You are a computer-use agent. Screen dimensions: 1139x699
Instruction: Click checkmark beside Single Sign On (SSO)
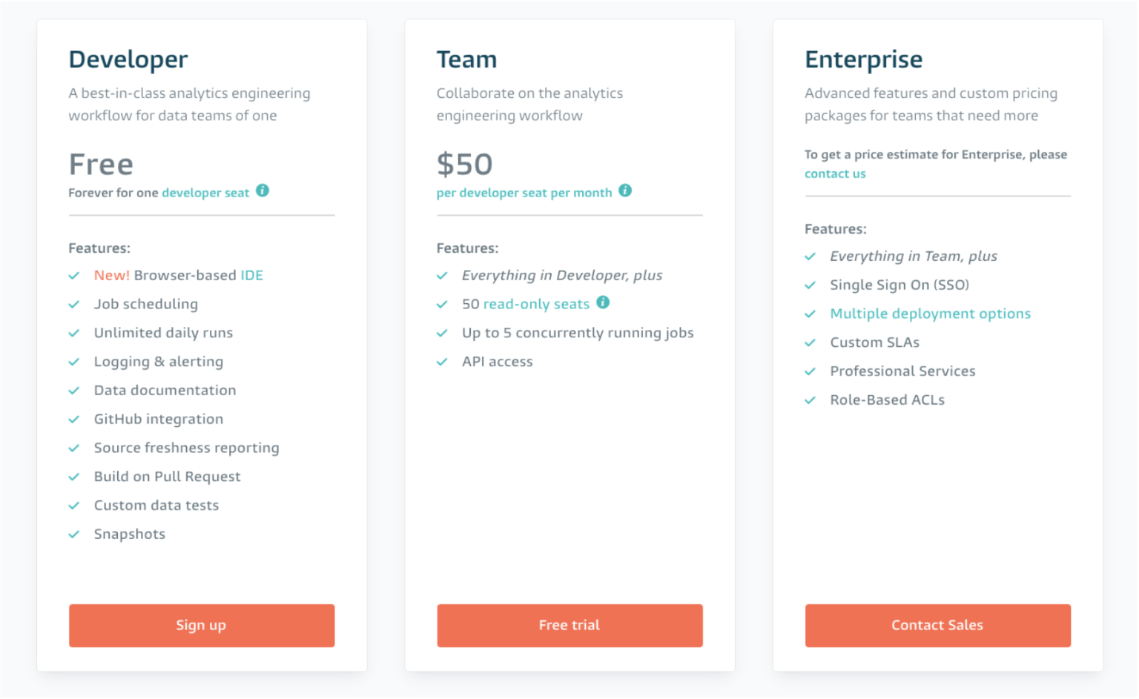(x=810, y=285)
